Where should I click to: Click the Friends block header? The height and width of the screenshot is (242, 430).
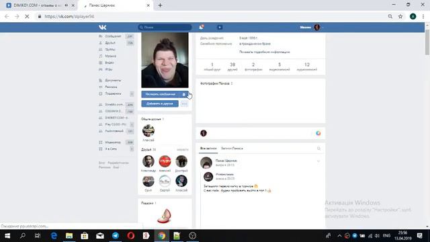(148, 149)
